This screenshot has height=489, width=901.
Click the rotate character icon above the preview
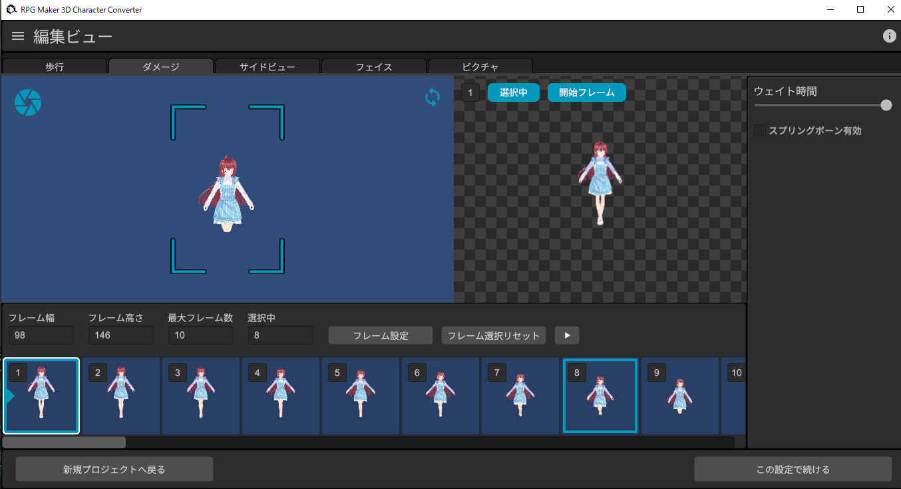(x=431, y=97)
